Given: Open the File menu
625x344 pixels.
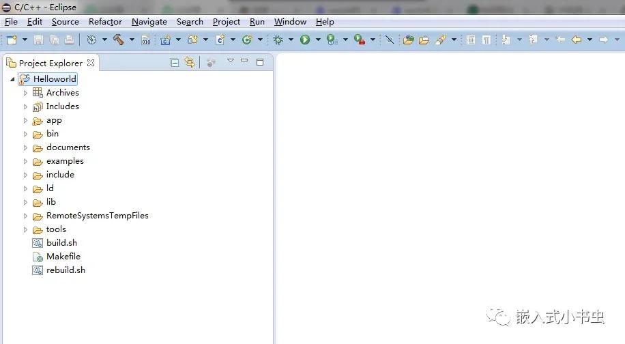Looking at the screenshot, I should click(x=11, y=22).
